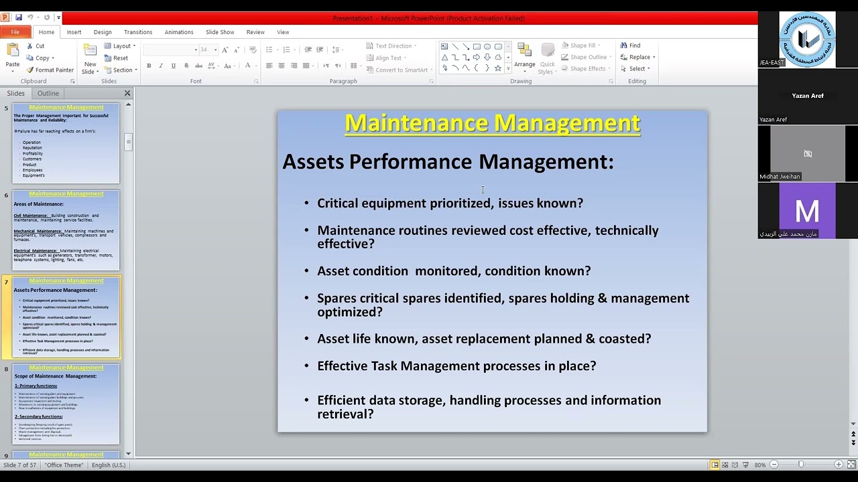
Task: Select the Right Arrow shape
Action: click(x=477, y=58)
